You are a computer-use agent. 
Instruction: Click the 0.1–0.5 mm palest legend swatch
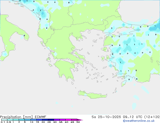point(4,120)
